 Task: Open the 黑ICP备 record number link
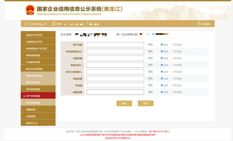pos(159,131)
